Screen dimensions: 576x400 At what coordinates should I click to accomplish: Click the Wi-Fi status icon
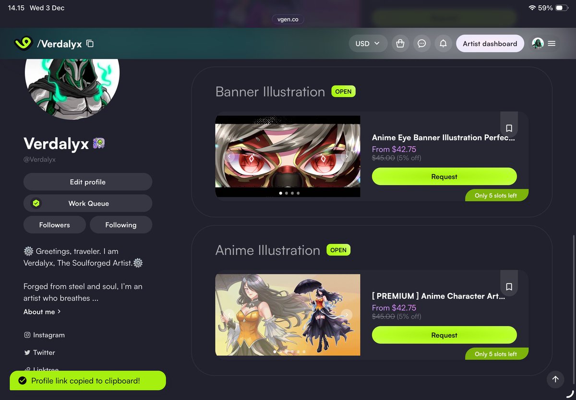[532, 8]
